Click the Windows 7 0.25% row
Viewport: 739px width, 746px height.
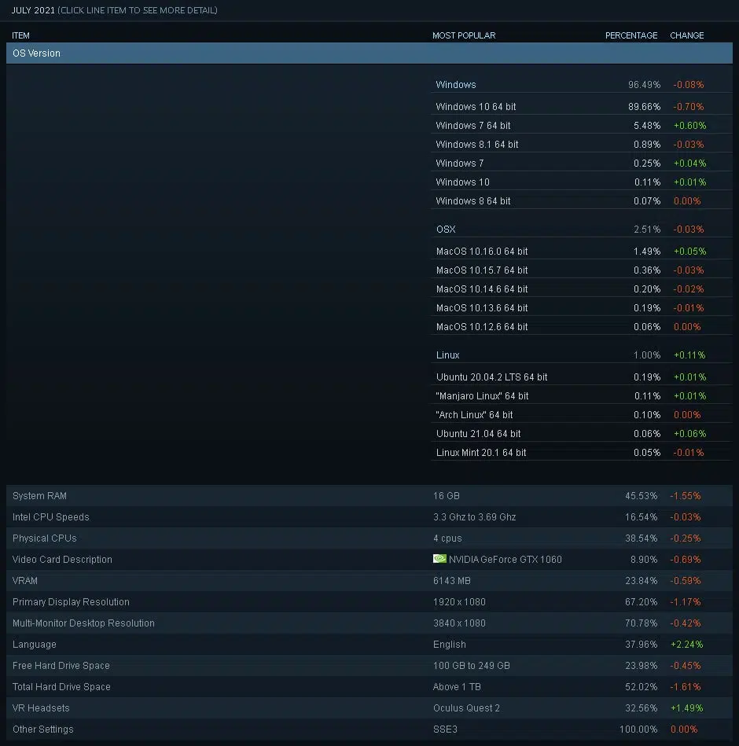click(582, 164)
